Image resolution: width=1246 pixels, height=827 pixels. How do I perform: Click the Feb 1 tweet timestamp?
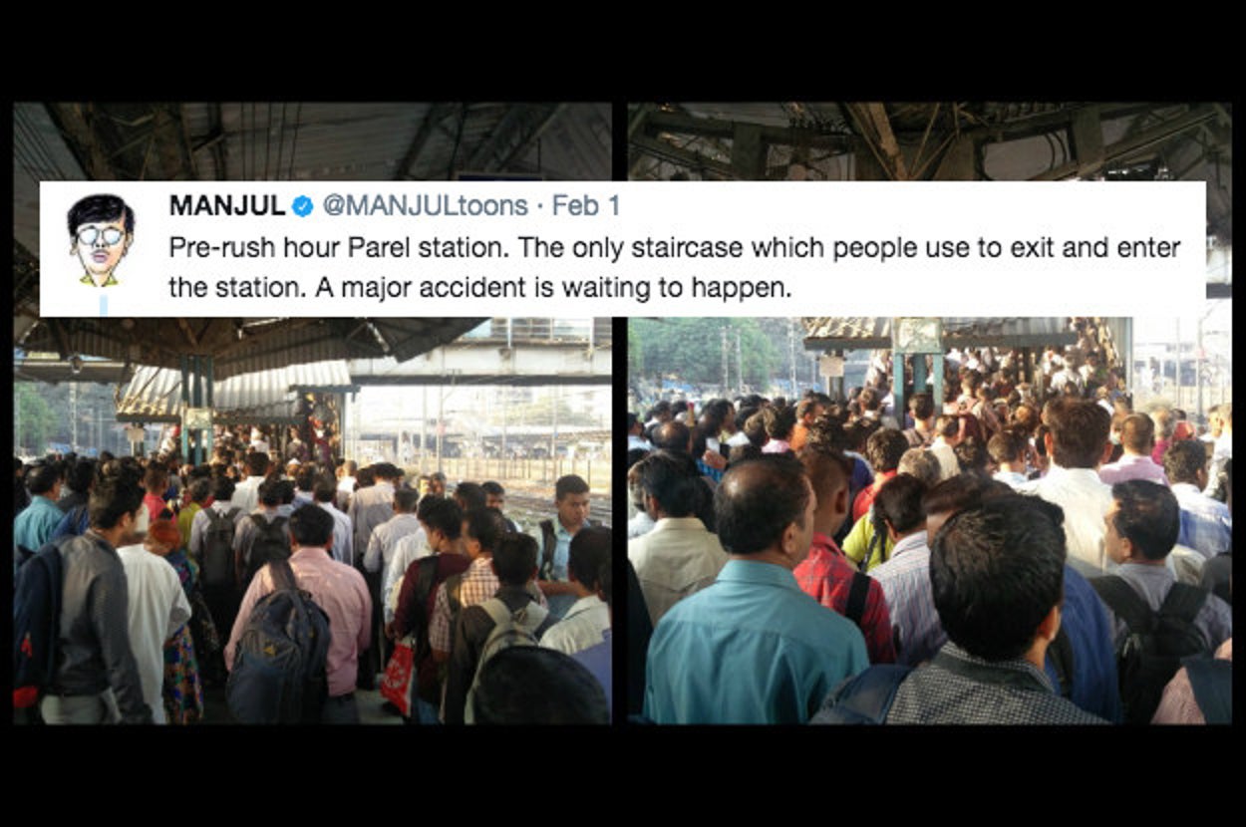coord(586,206)
